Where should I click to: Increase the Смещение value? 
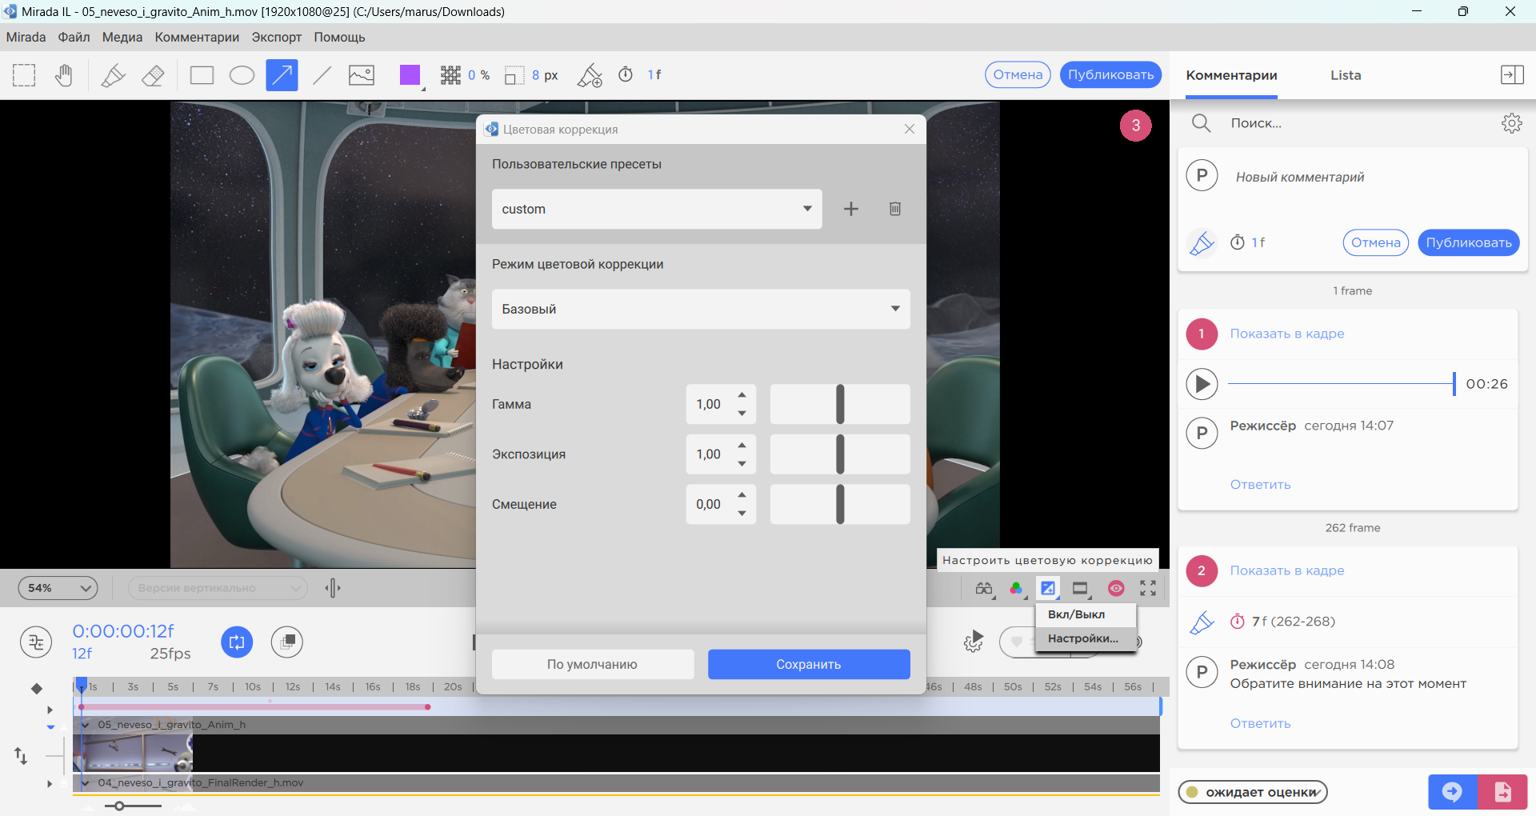pos(742,495)
